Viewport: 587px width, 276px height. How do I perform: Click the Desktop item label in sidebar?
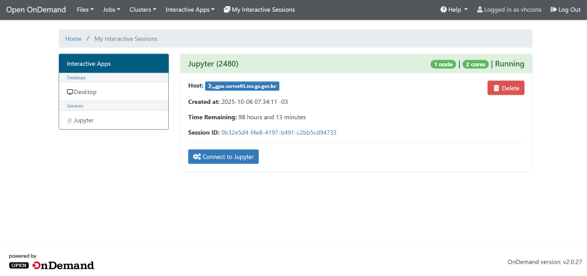[85, 92]
